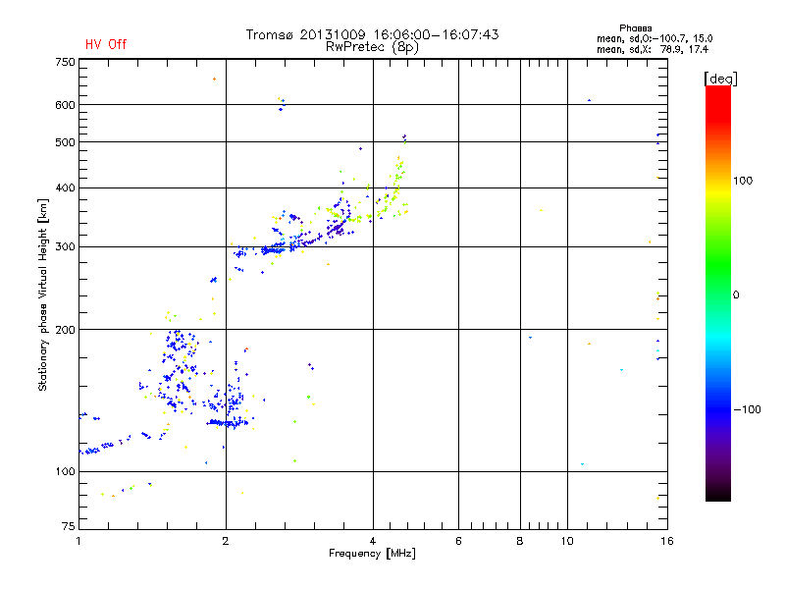785x589 pixels.
Task: Click the '[deg]' colorbar unit label
Action: (720, 79)
